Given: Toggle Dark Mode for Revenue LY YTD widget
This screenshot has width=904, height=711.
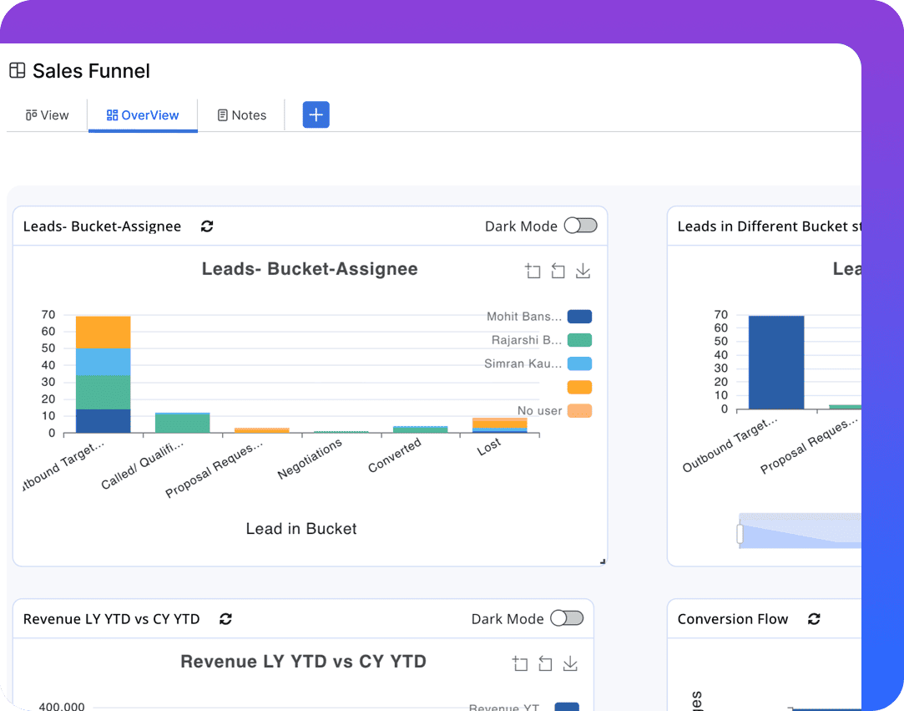Looking at the screenshot, I should pos(567,618).
